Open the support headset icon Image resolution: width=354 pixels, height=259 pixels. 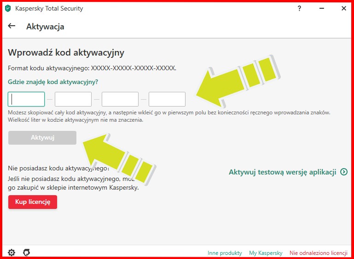27,253
